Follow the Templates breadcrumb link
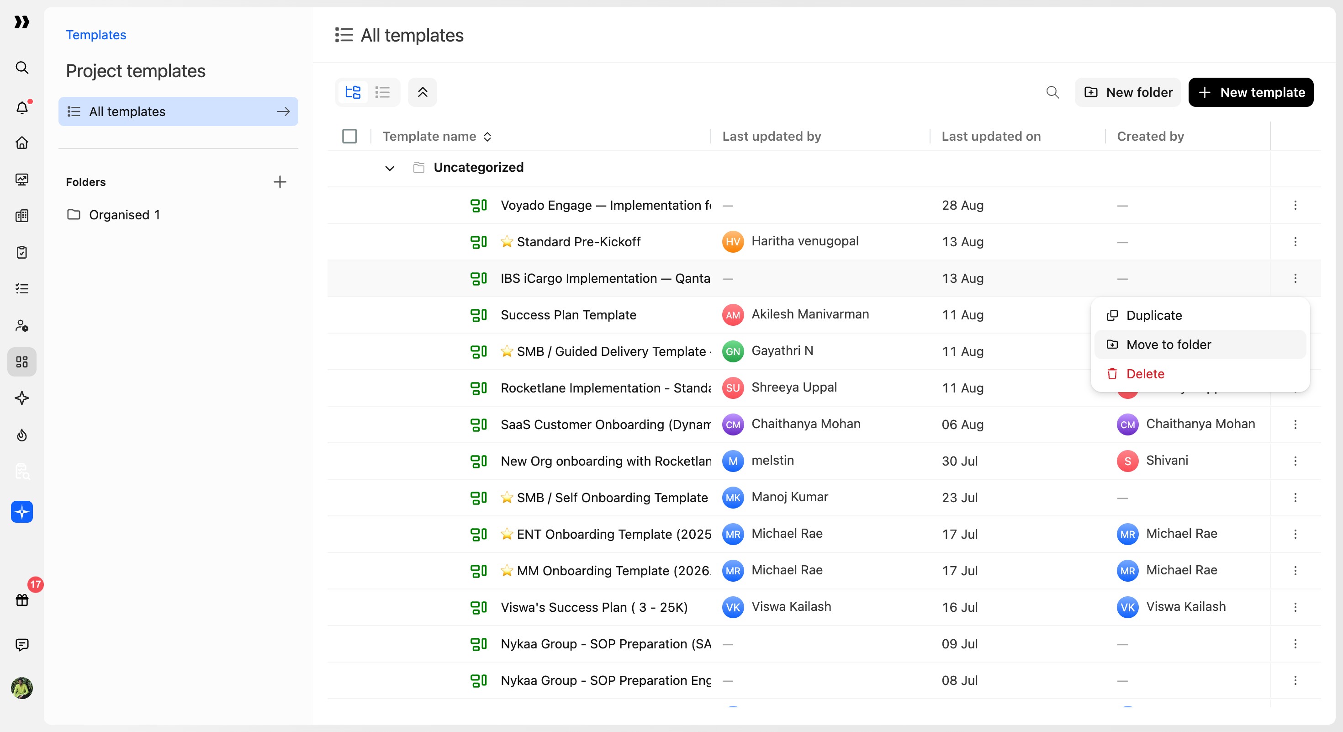1343x732 pixels. pos(96,35)
